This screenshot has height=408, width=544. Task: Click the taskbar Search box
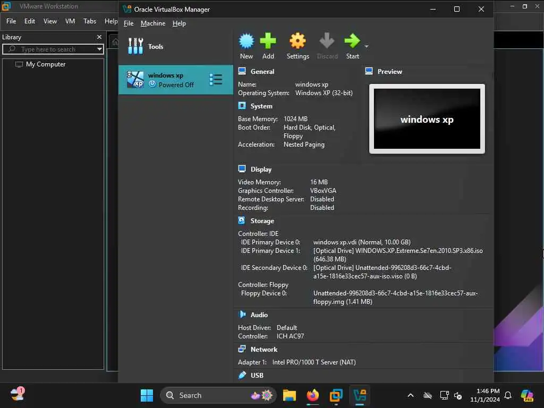(218, 395)
